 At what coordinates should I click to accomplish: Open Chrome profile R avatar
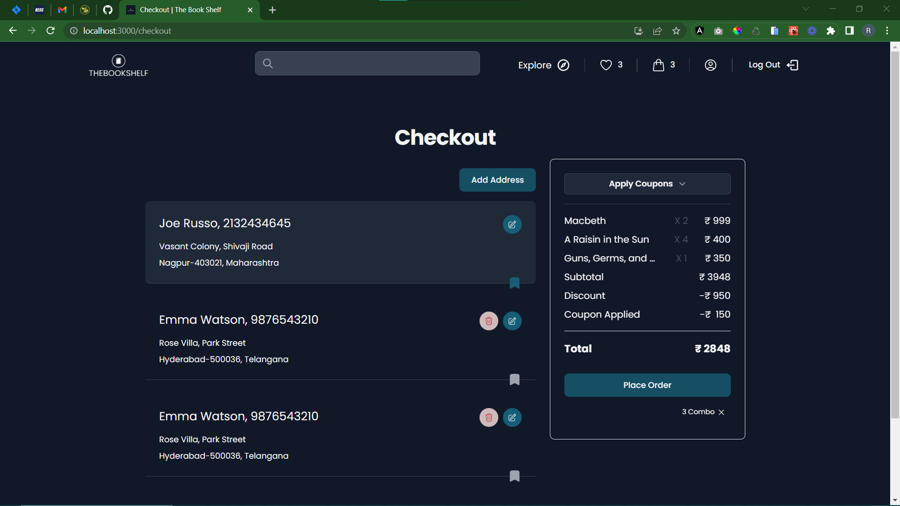point(868,31)
